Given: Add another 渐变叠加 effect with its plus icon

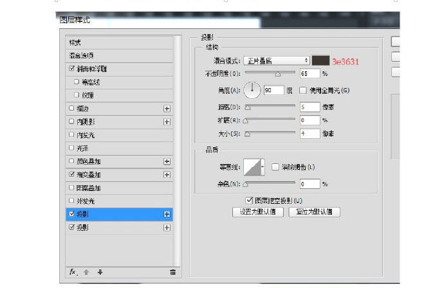Looking at the screenshot, I should (167, 175).
